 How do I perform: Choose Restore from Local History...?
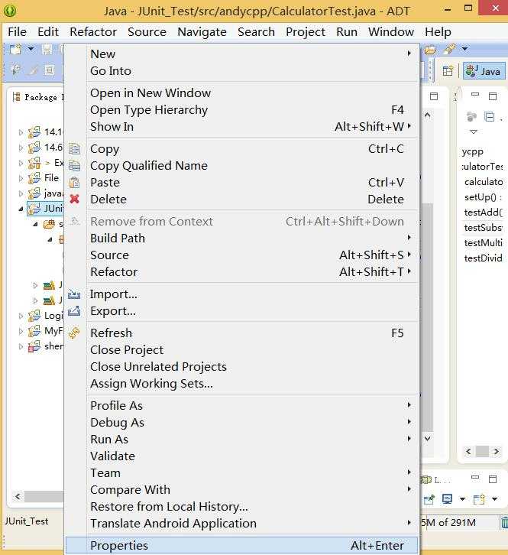pos(241,507)
